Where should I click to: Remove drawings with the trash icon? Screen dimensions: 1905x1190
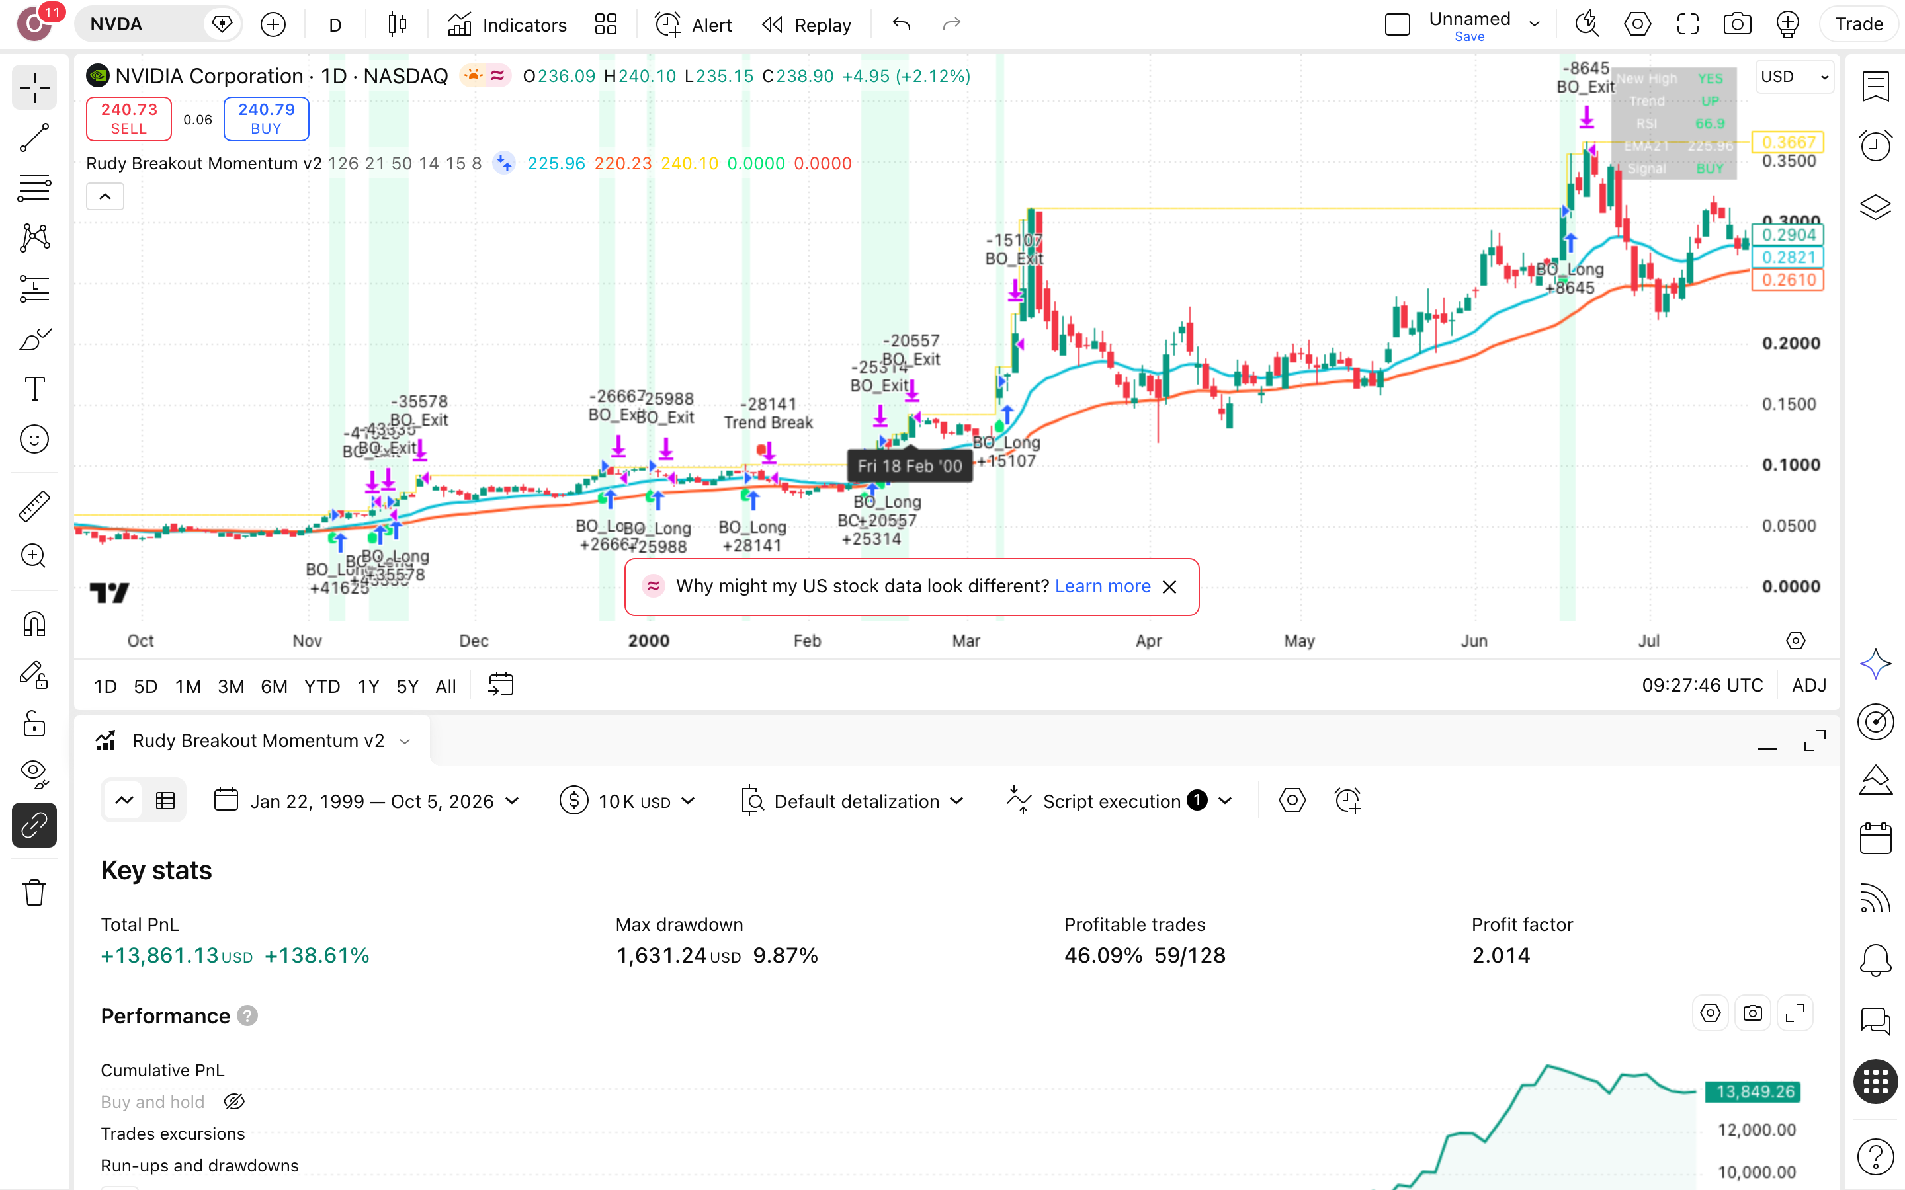34,892
